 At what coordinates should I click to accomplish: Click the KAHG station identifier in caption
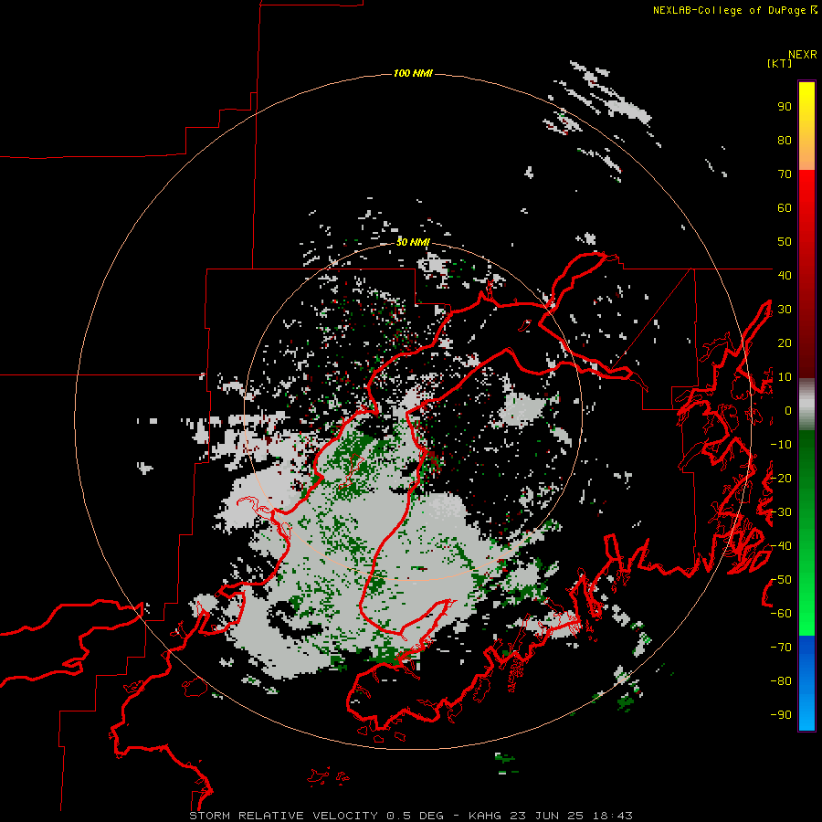[485, 816]
